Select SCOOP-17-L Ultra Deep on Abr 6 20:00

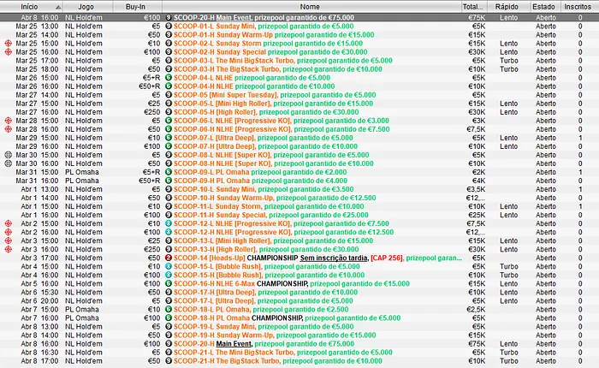click(299, 300)
